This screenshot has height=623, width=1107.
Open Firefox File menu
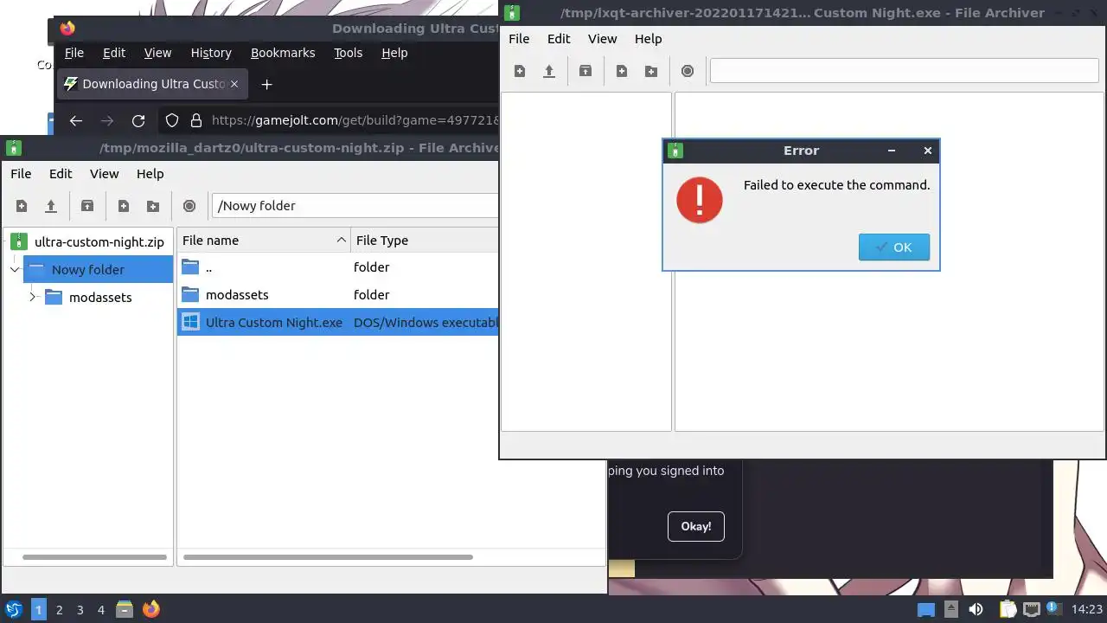click(74, 53)
